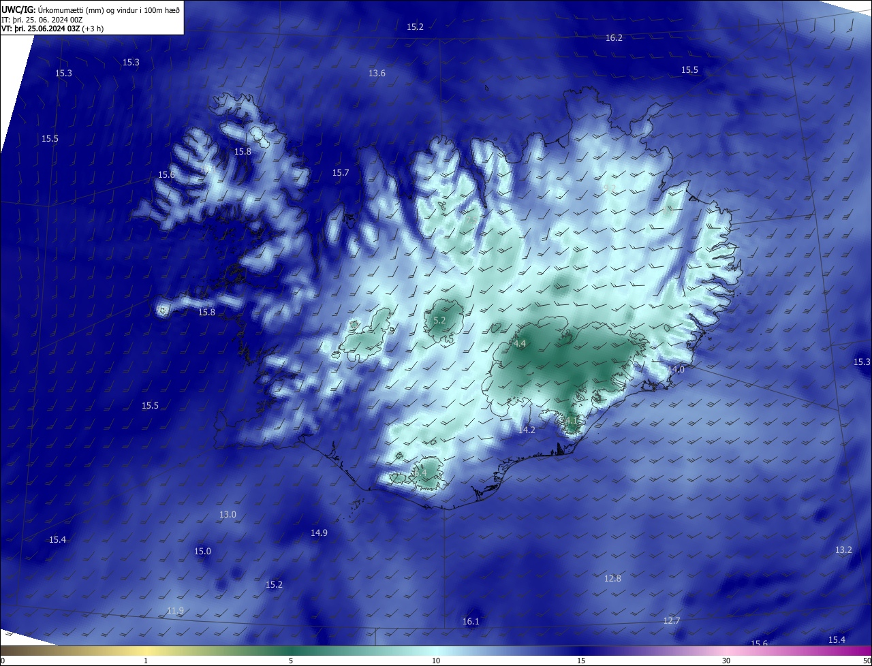The height and width of the screenshot is (666, 872).
Task: Select the 16.1 value on the map
Action: click(x=471, y=621)
